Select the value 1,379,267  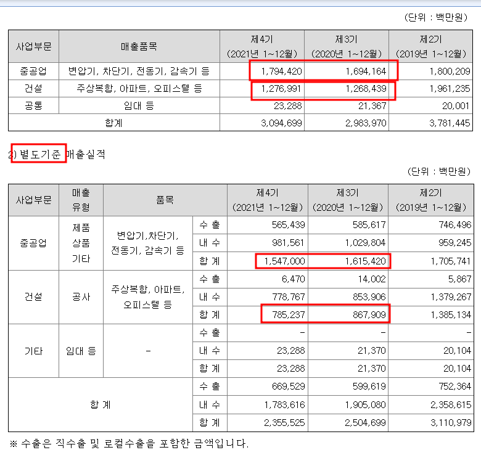[451, 297]
